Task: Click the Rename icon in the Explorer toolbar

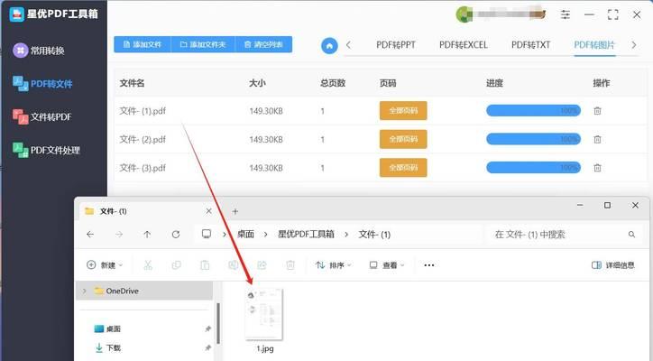Action: pyautogui.click(x=234, y=265)
